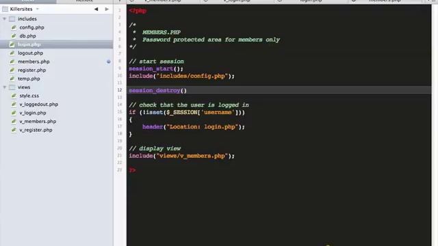Open logout.php in the file list
The image size is (438, 246).
[x=30, y=53]
